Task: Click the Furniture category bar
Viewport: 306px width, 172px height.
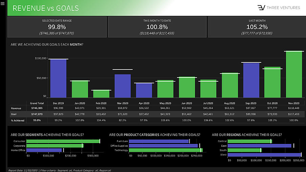Action: [x=158, y=141]
